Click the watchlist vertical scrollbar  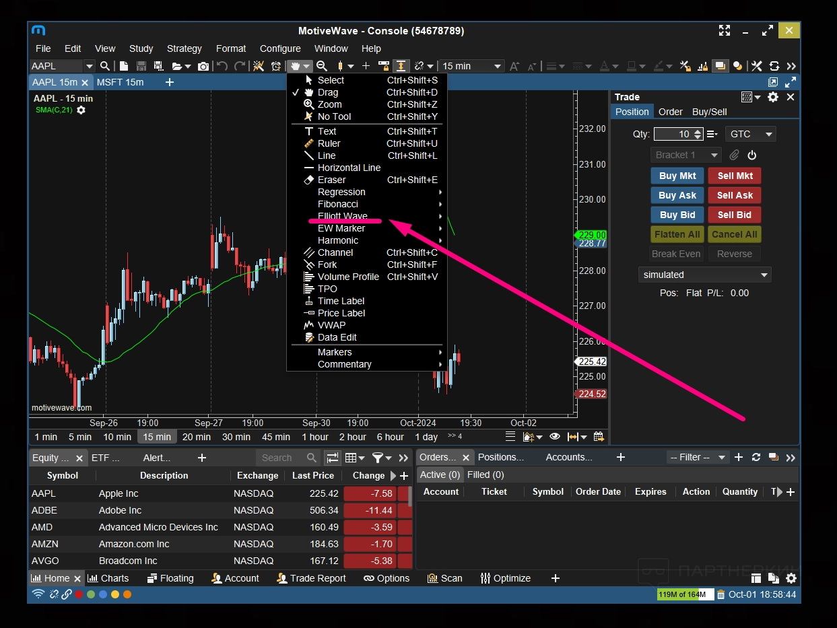(409, 497)
